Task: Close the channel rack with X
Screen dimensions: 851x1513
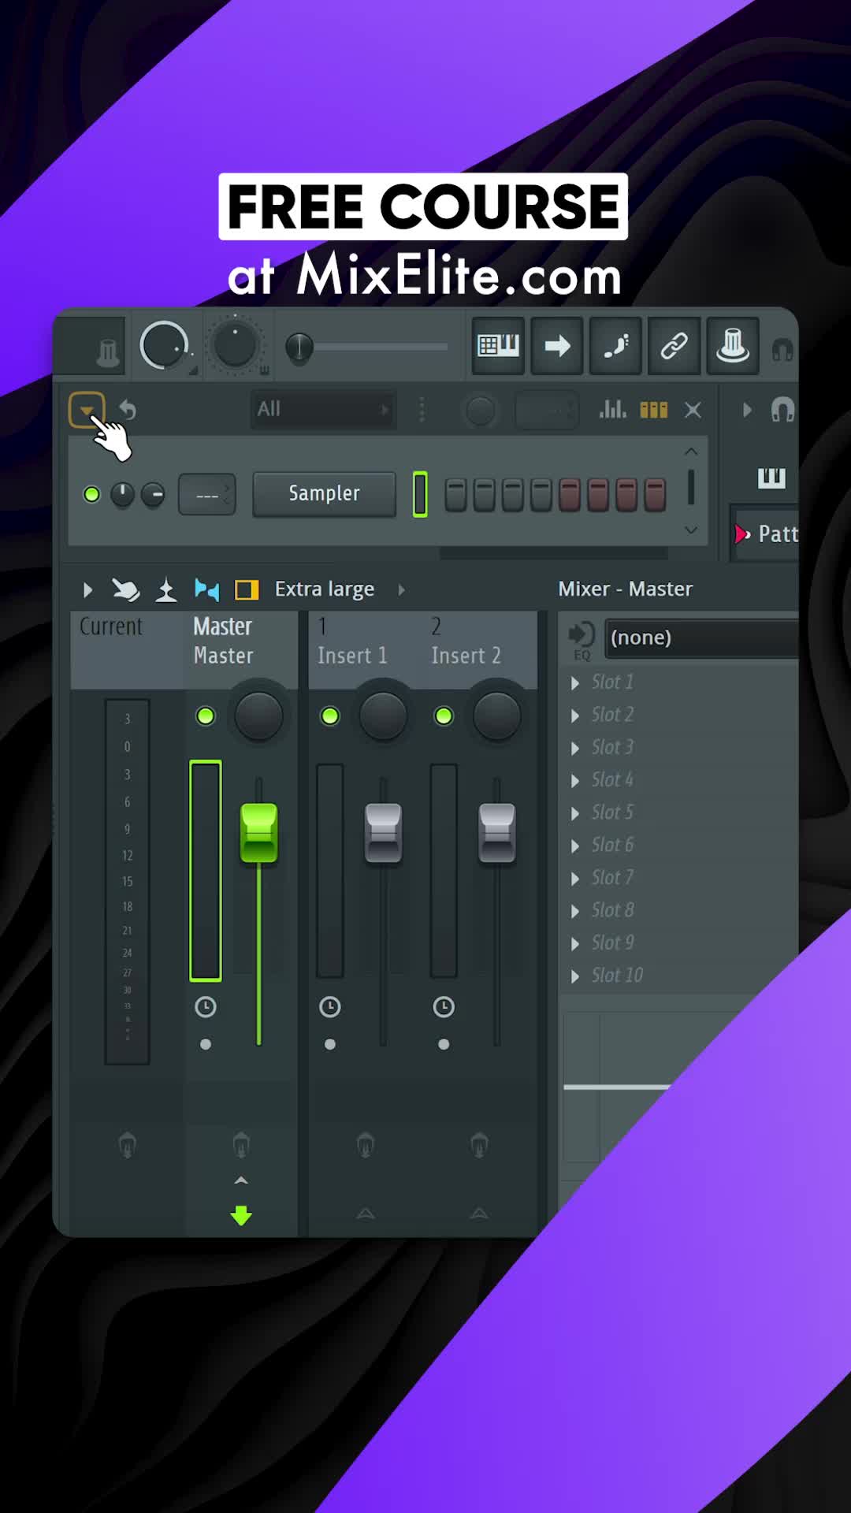Action: coord(693,410)
